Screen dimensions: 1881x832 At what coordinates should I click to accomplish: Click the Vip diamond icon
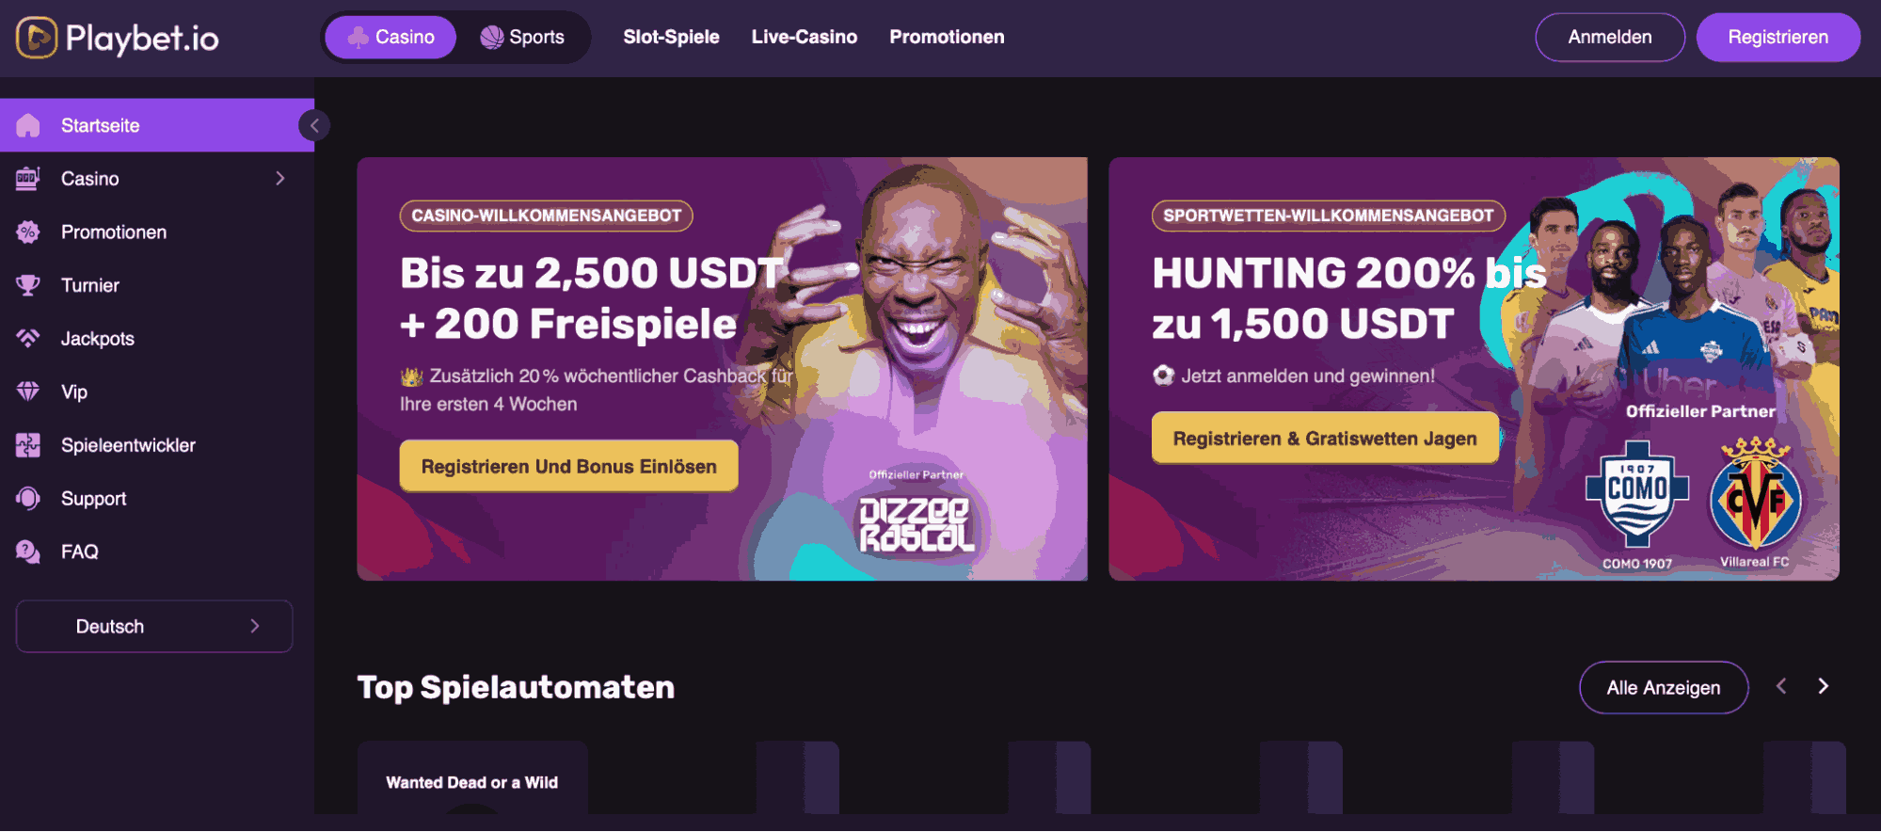28,392
